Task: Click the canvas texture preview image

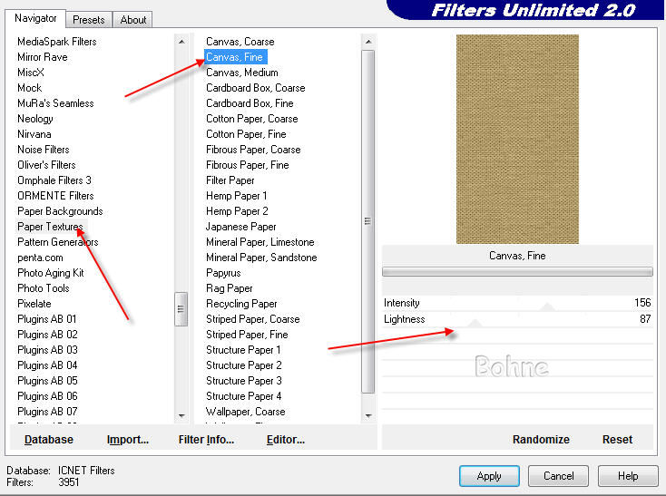Action: coord(517,139)
